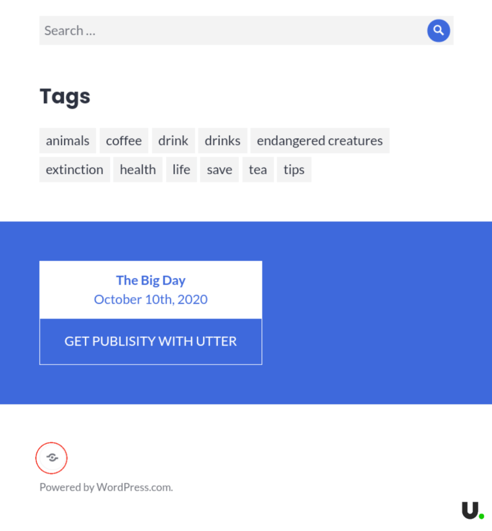Select the "save" tag
Image resolution: width=492 pixels, height=531 pixels.
coord(219,170)
